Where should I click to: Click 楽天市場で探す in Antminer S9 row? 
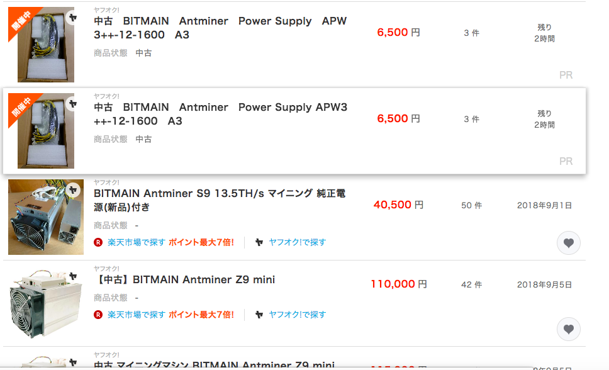tap(137, 242)
